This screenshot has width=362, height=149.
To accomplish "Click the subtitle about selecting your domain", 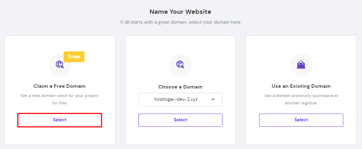I will pyautogui.click(x=180, y=22).
